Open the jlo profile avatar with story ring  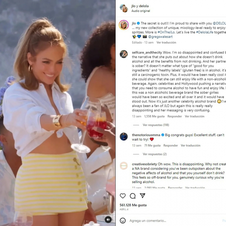[124, 25]
